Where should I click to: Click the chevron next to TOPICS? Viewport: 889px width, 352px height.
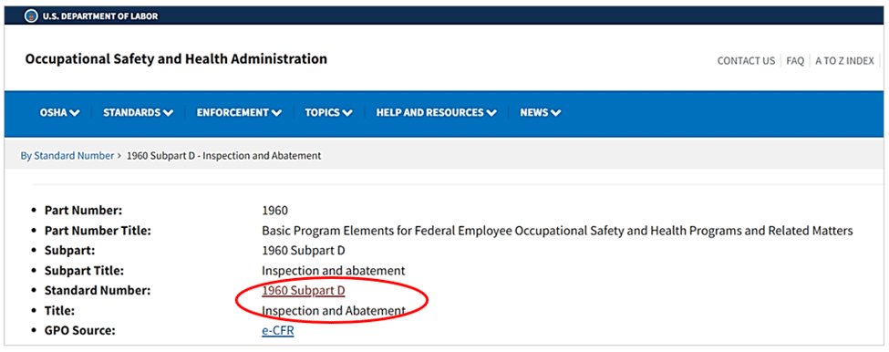pyautogui.click(x=347, y=113)
